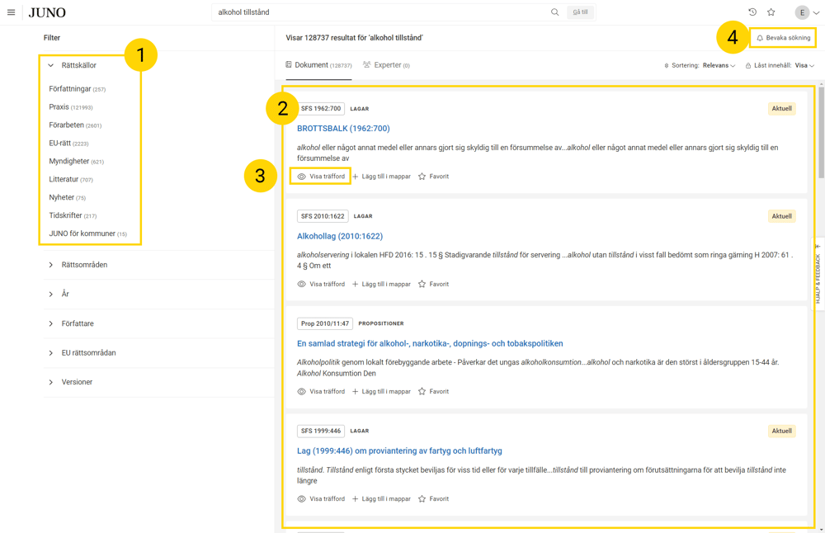Filter by Tidskrifter (217)
This screenshot has height=533, width=825.
point(73,215)
